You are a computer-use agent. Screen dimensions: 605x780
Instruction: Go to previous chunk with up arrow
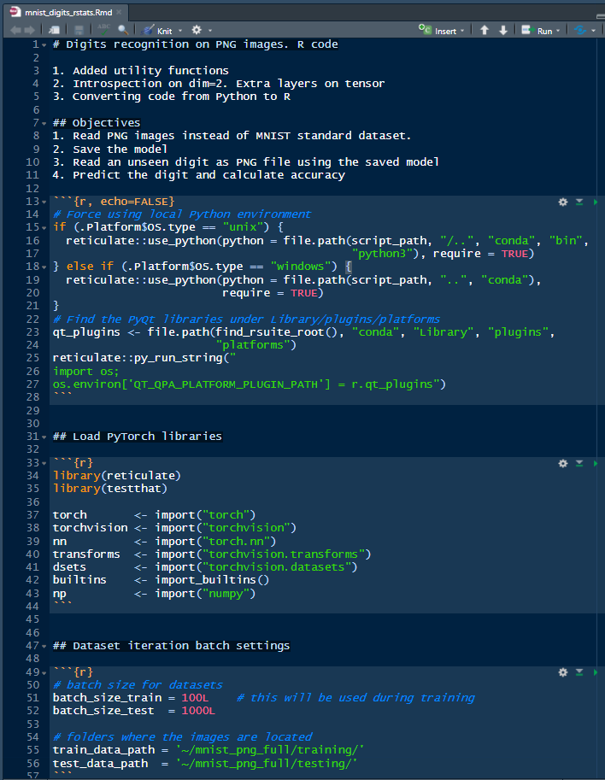point(485,30)
